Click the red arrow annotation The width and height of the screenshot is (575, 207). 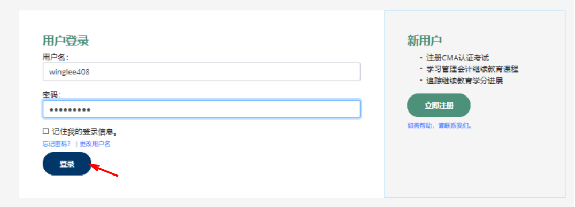pyautogui.click(x=104, y=170)
